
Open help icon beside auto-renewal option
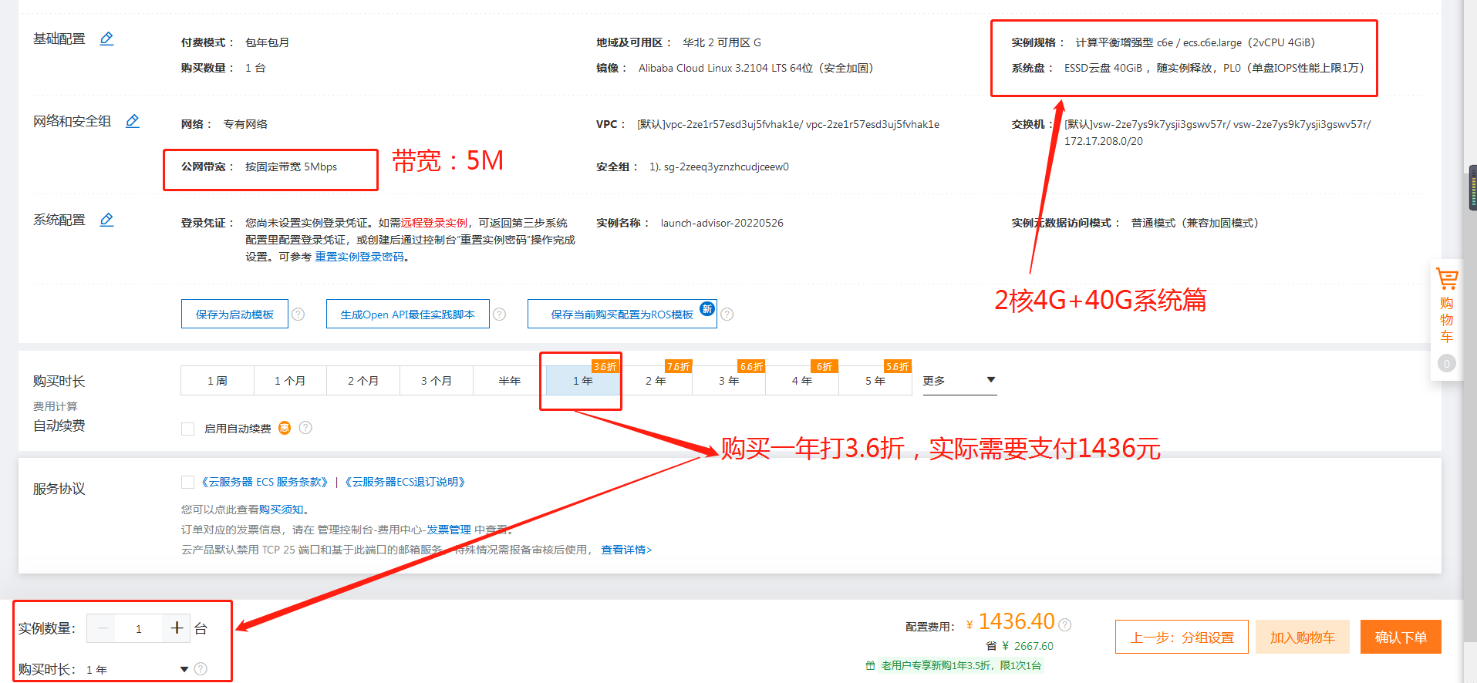tap(305, 428)
